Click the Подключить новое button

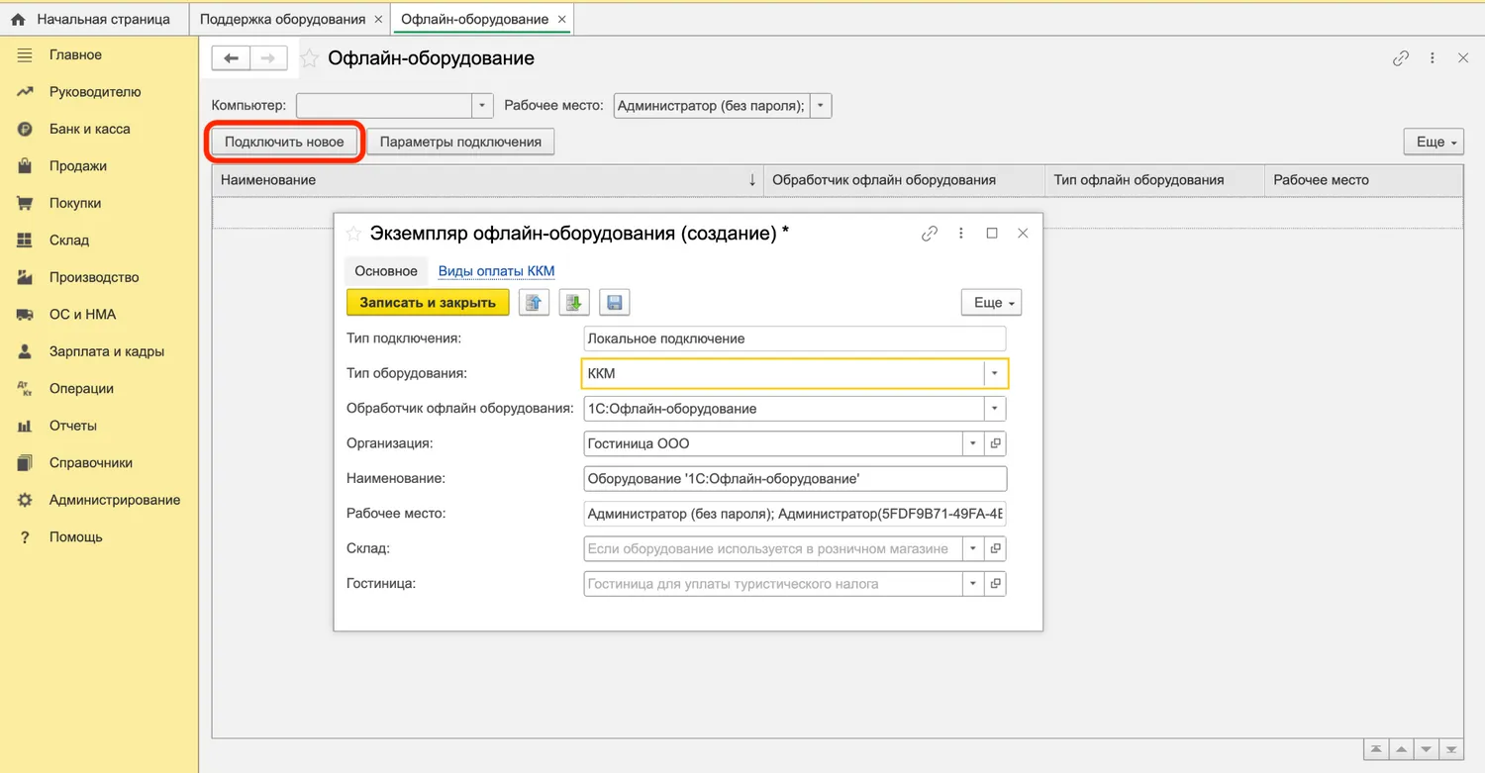tap(284, 142)
